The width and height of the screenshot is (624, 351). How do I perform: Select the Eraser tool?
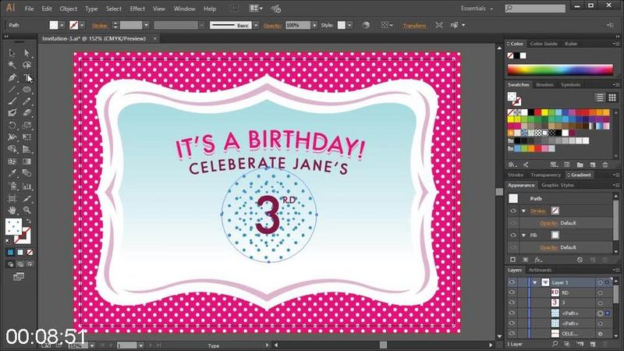coord(27,113)
